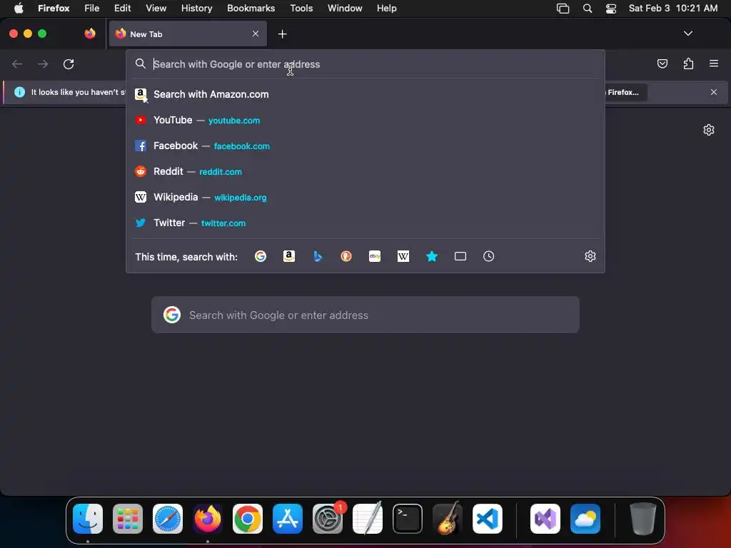Image resolution: width=731 pixels, height=548 pixels.
Task: Launch Google Chrome from the Dock
Action: point(248,519)
